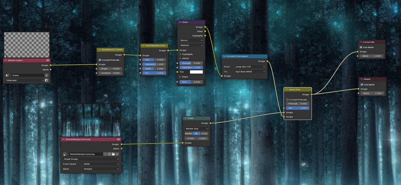Image resolution: width=401 pixels, height=185 pixels.
Task: Toggle preview eye on Render Layers node
Action: click(x=48, y=60)
